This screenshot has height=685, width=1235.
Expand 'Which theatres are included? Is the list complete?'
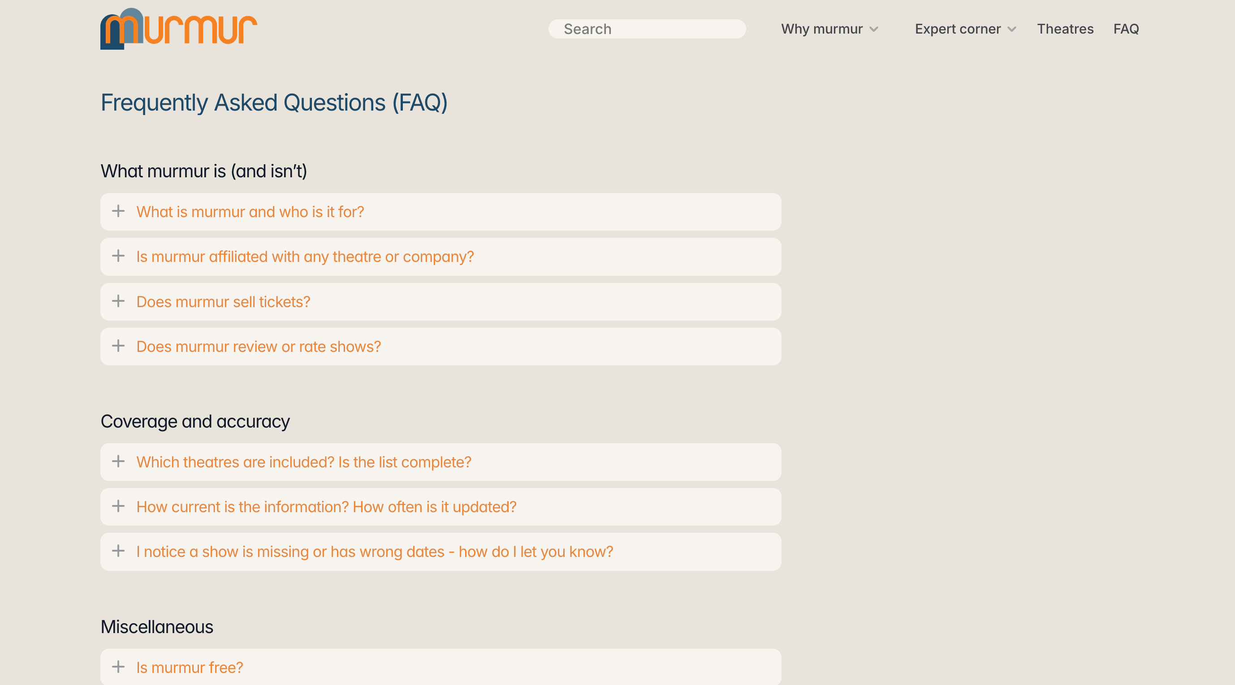point(440,462)
